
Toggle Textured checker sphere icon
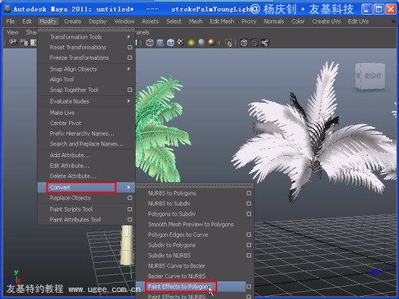point(180,42)
